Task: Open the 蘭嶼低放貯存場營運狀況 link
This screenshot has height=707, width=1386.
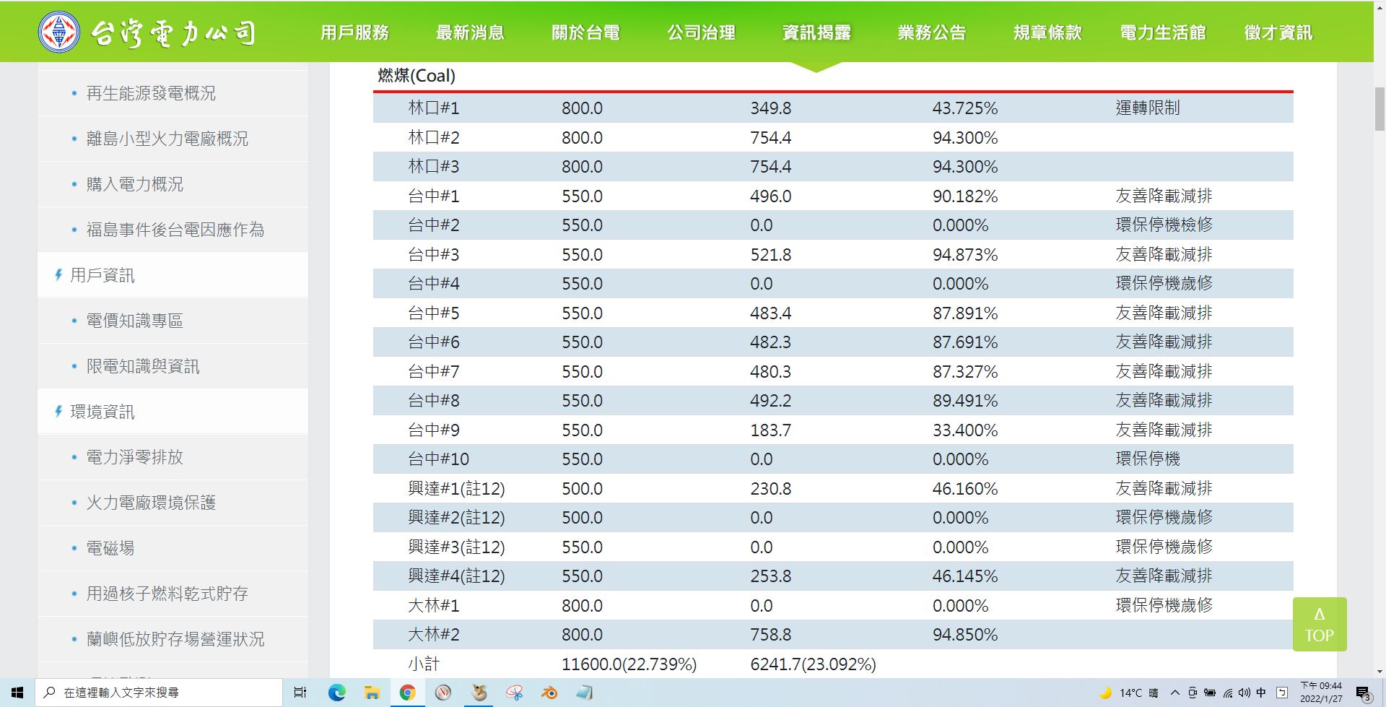Action: 175,639
